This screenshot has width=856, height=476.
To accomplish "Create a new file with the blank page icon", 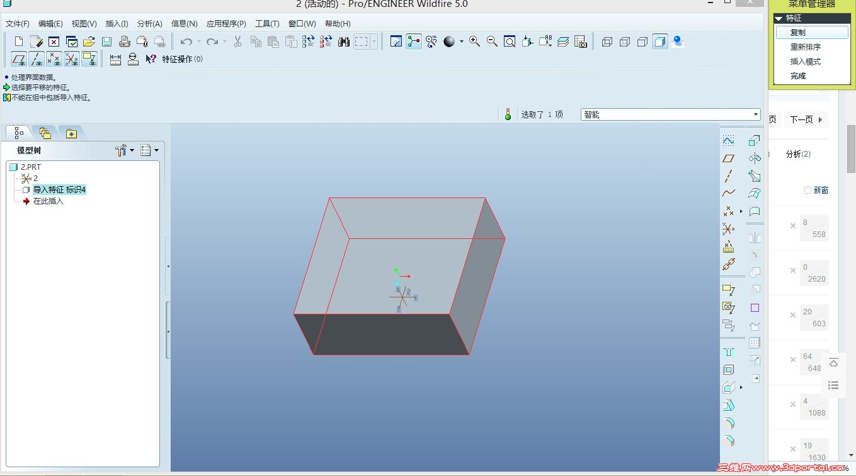I will [19, 42].
